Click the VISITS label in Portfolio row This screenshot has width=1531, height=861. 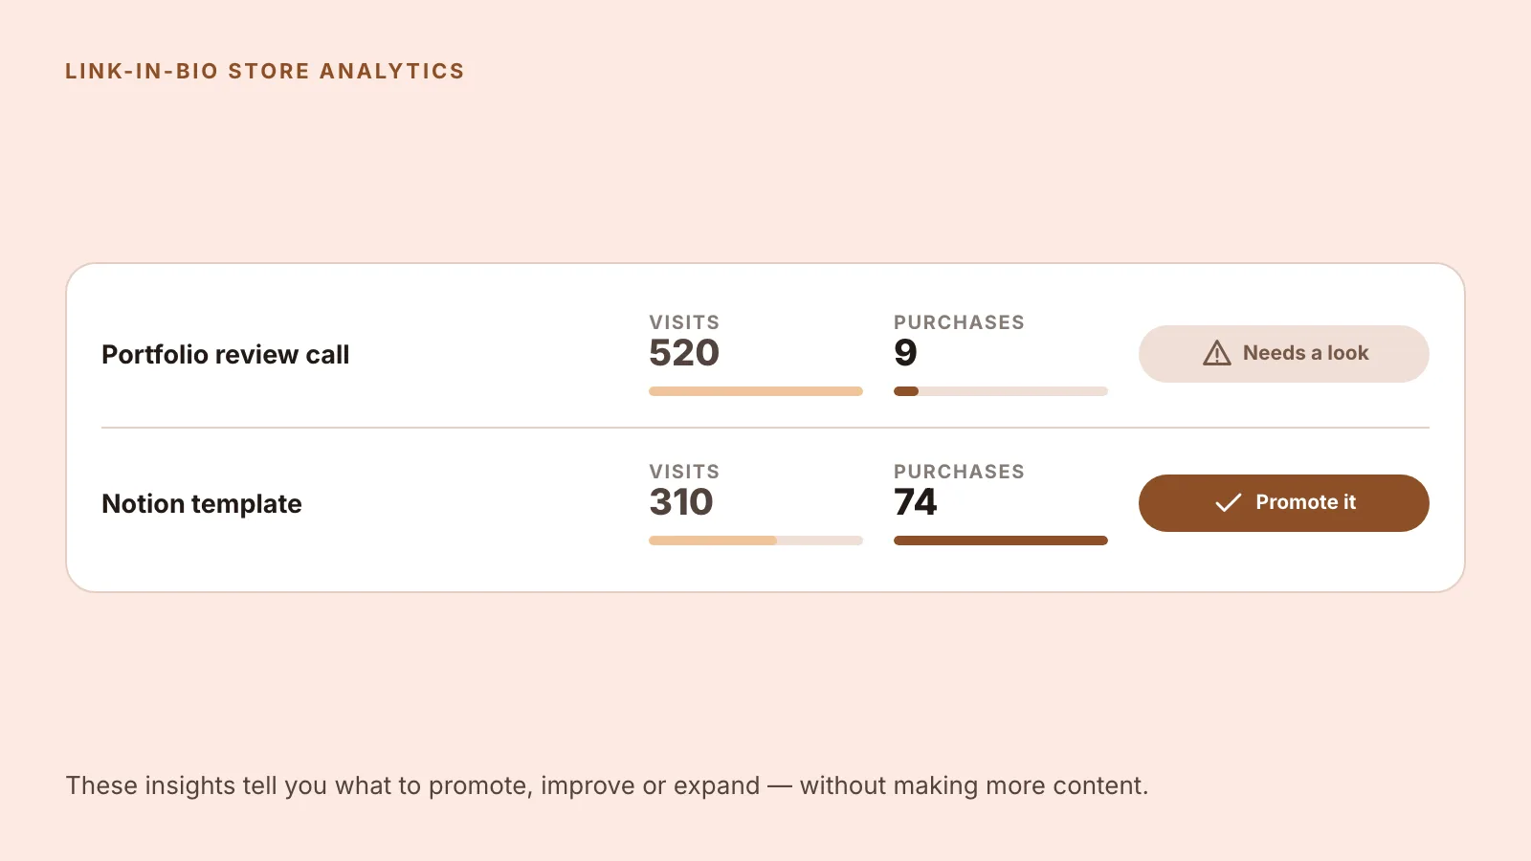[x=684, y=322]
